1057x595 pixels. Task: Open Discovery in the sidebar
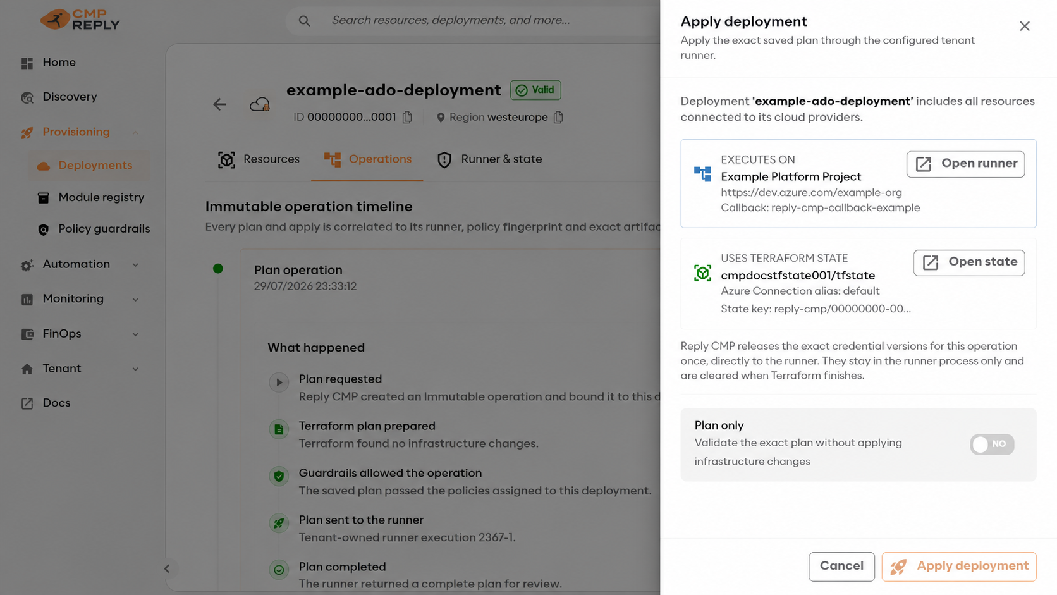[70, 97]
